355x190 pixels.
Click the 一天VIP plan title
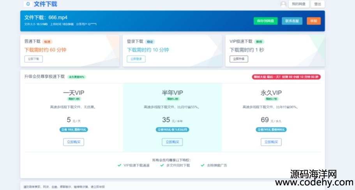(x=74, y=93)
